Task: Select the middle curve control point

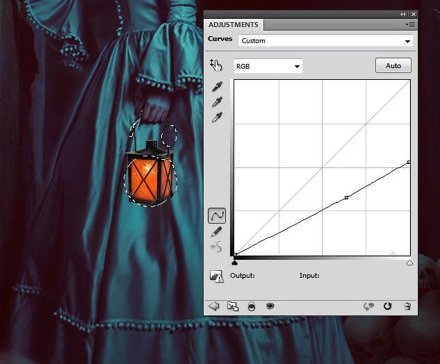Action: point(347,198)
